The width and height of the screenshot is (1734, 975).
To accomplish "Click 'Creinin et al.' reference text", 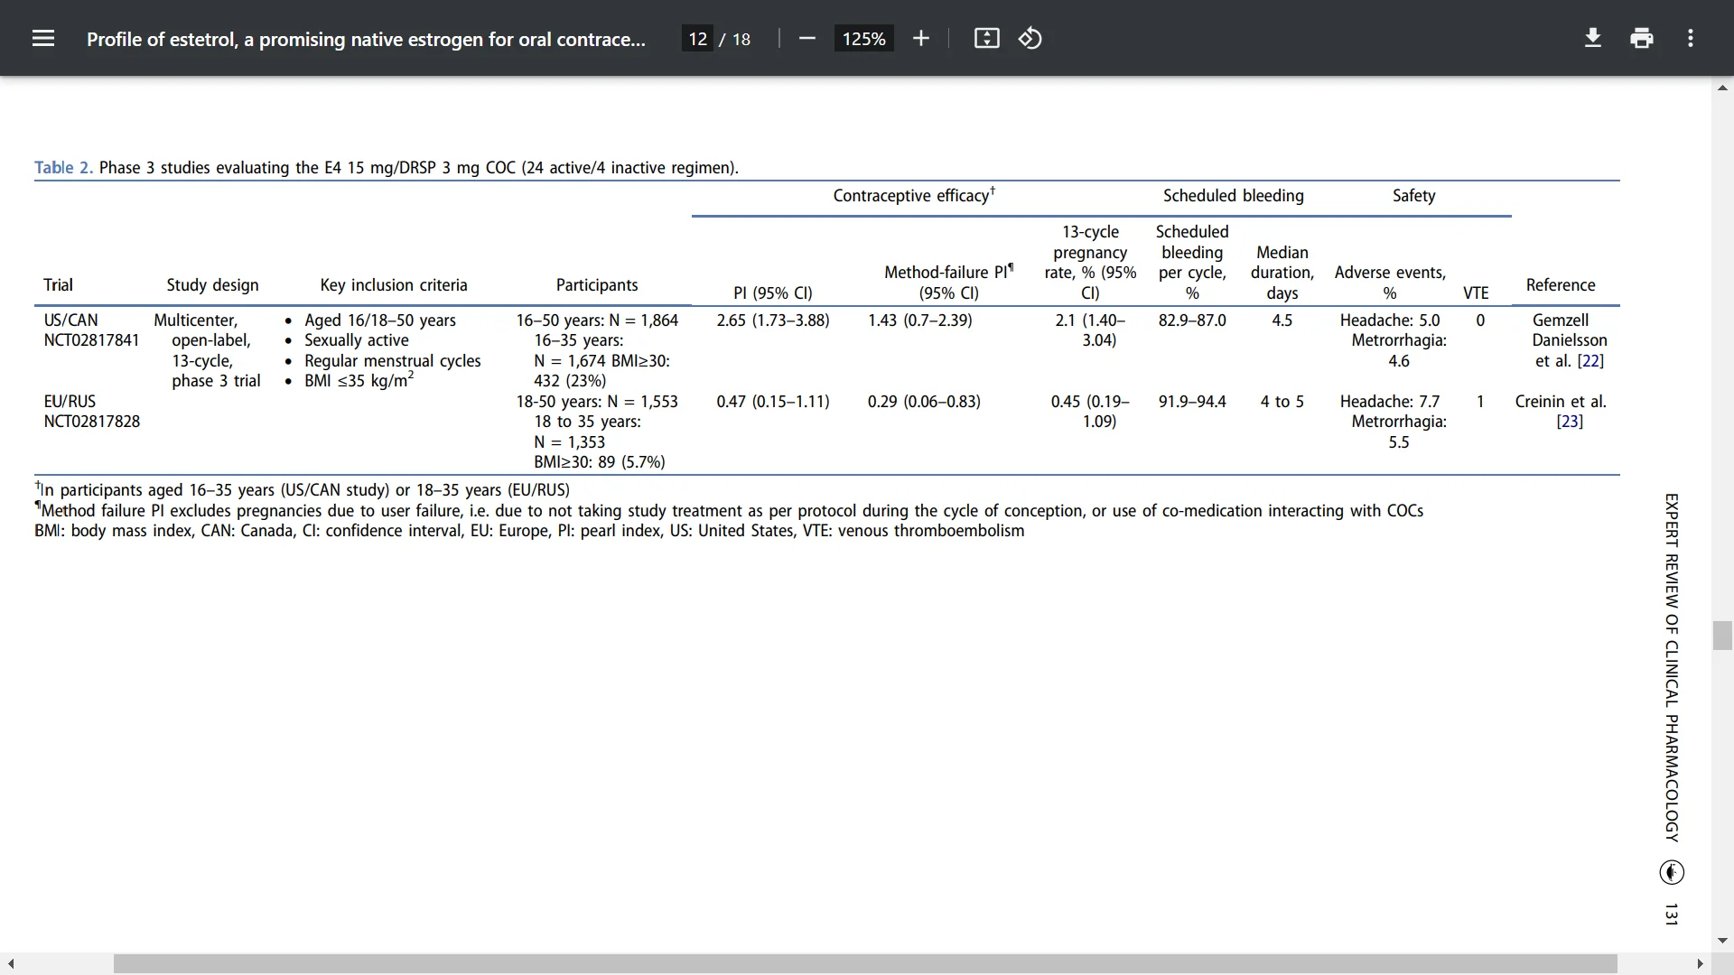I will (1561, 402).
